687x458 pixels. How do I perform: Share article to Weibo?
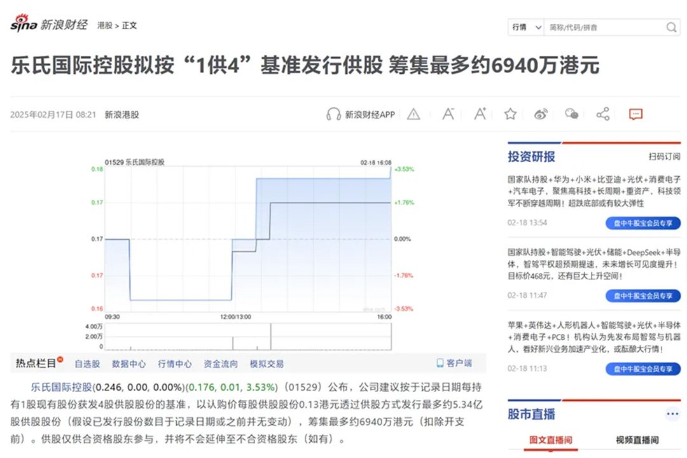coord(541,114)
